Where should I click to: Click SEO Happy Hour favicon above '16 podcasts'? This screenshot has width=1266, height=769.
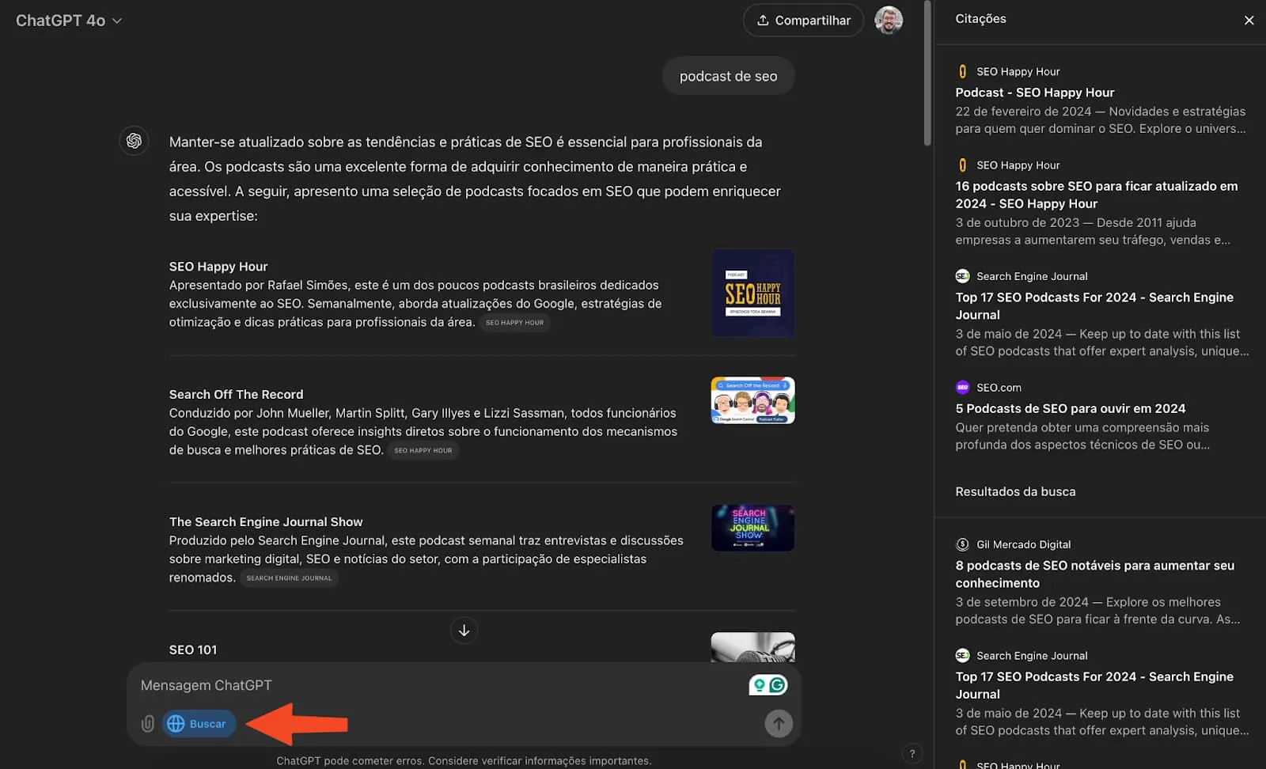pyautogui.click(x=962, y=165)
